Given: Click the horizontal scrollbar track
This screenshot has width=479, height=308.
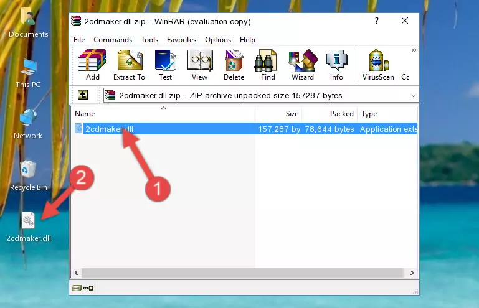Looking at the screenshot, I should [x=243, y=273].
